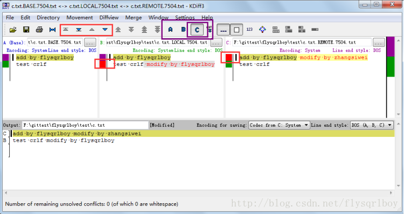This screenshot has width=404, height=214.
Task: Click the A (Base) file path field
Action: 55,42
